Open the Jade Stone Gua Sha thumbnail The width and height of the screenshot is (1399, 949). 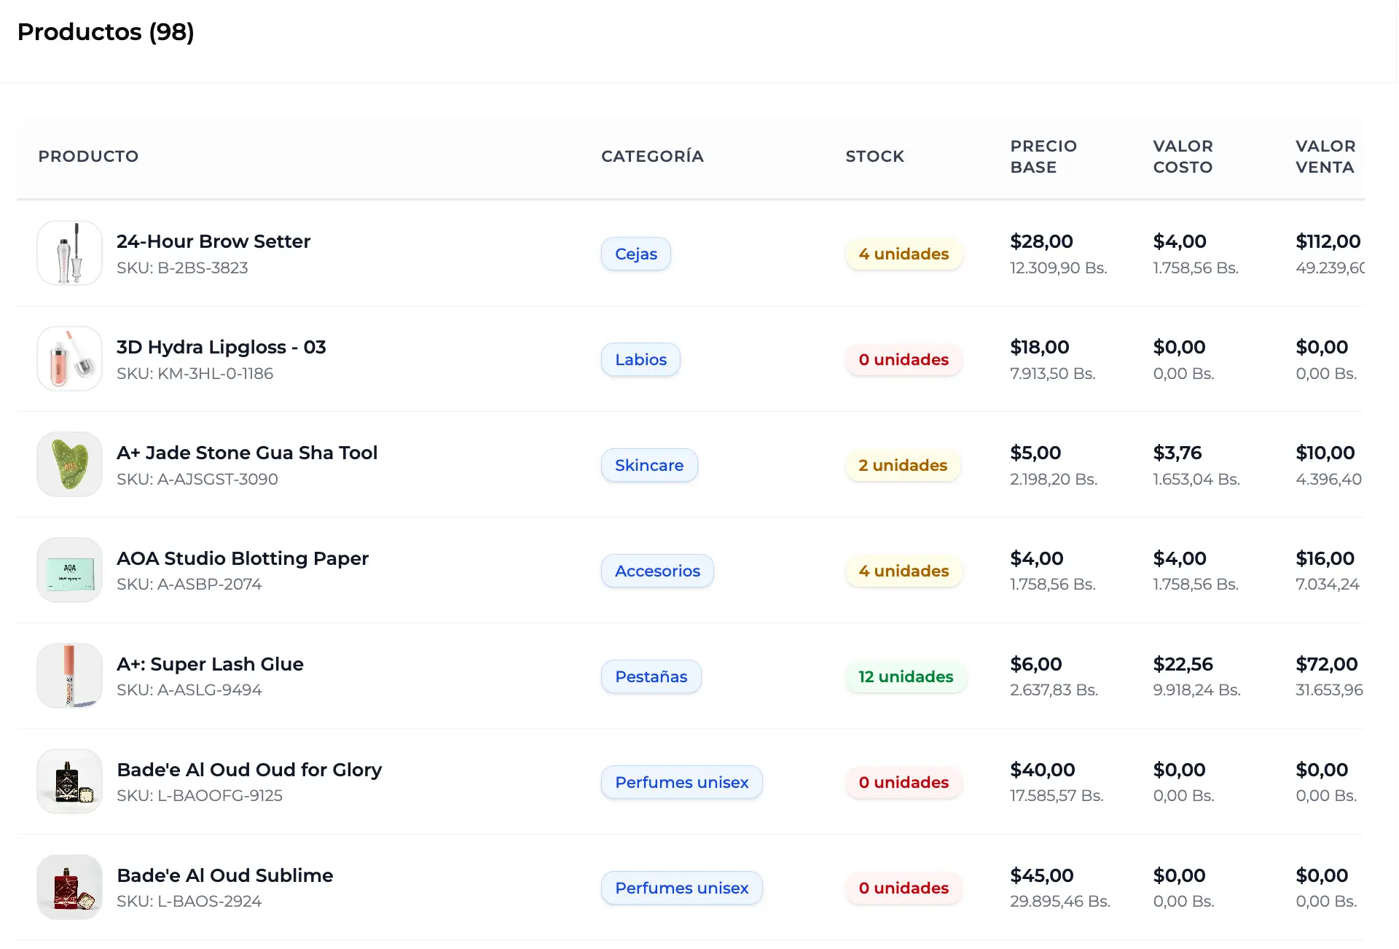69,464
